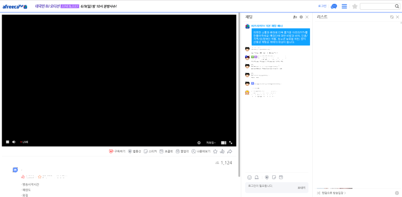Close the 채팅 chat panel

pyautogui.click(x=307, y=17)
